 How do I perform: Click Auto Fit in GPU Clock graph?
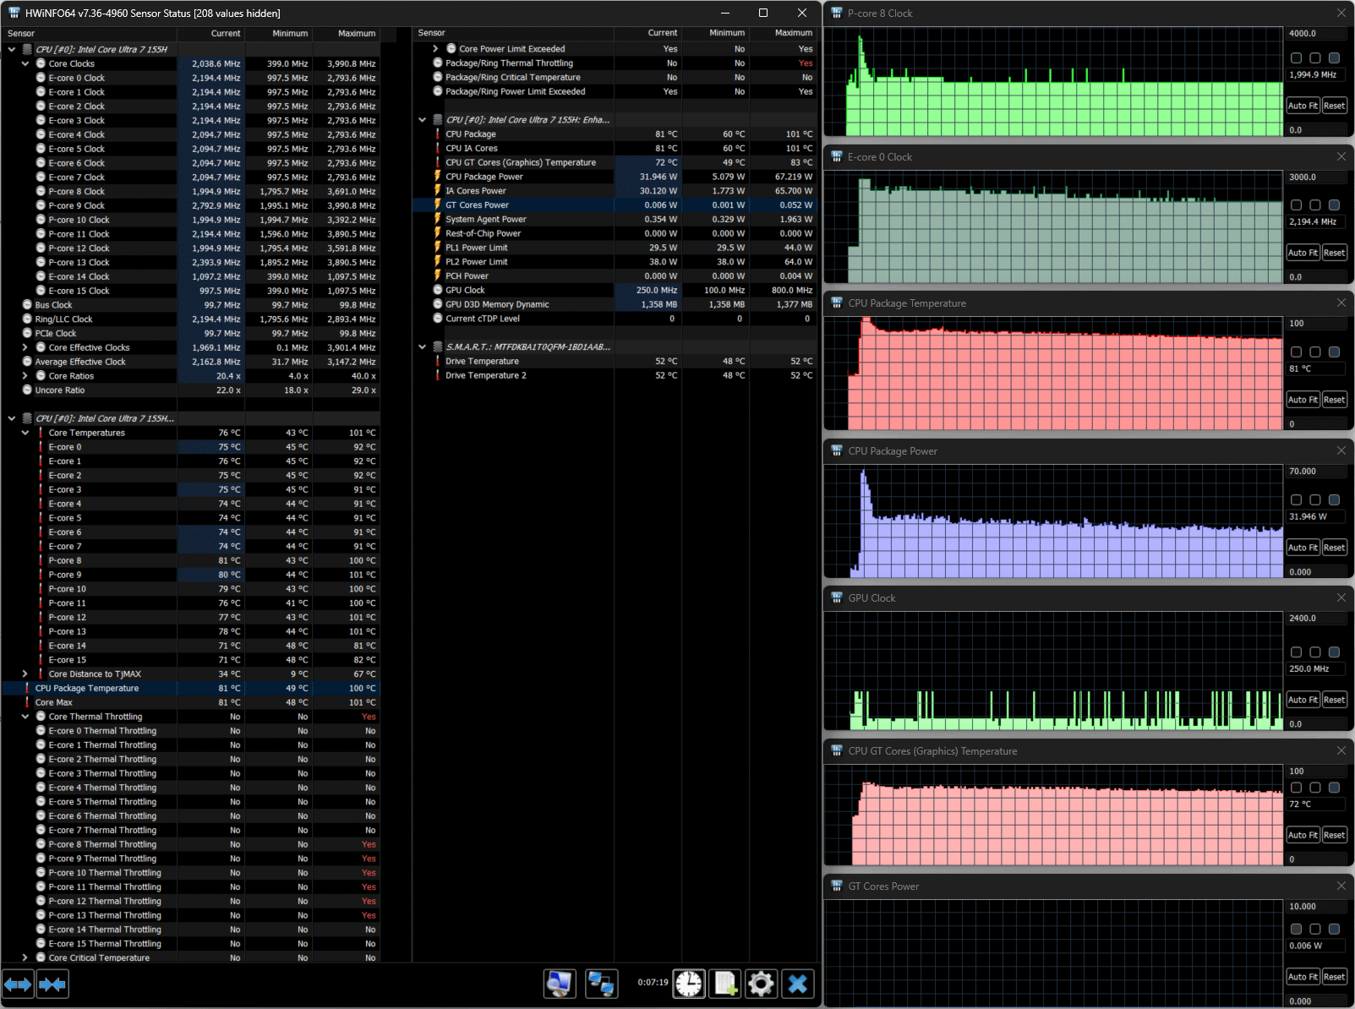point(1303,700)
